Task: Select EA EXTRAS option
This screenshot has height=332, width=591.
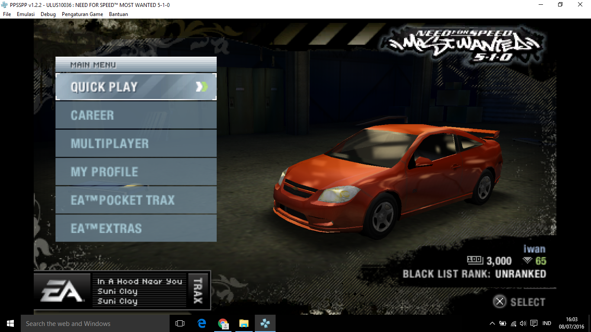Action: 136,228
